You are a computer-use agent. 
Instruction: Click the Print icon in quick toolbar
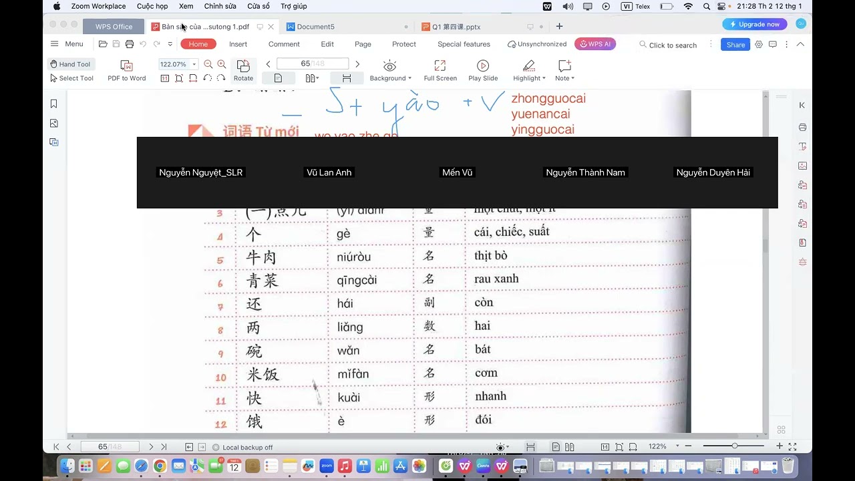point(130,44)
